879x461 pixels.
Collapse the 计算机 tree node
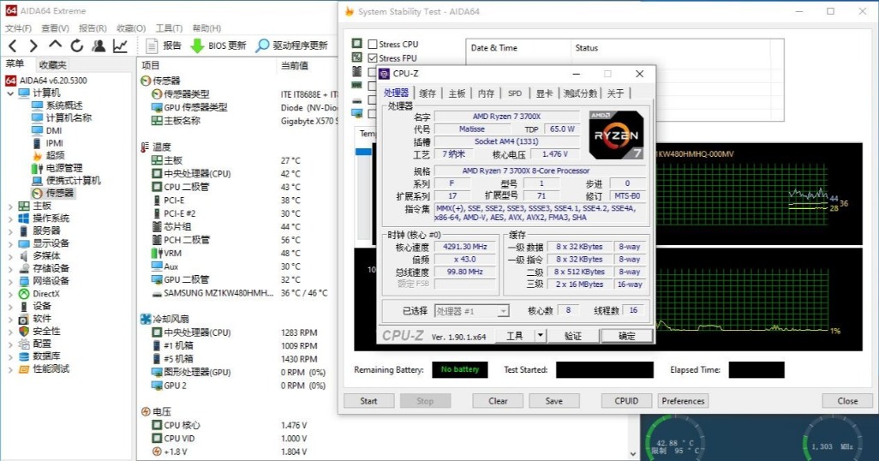pyautogui.click(x=10, y=93)
